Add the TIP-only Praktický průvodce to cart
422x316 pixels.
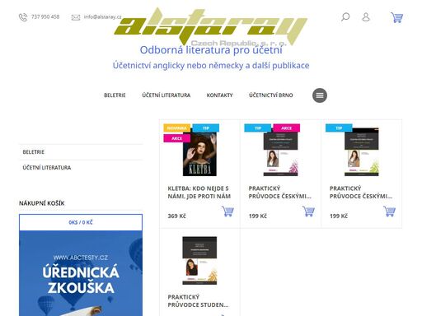(x=389, y=211)
